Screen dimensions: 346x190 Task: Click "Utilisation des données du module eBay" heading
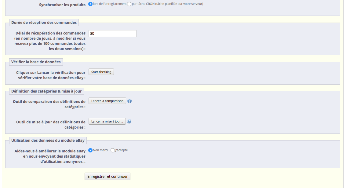pyautogui.click(x=48, y=140)
